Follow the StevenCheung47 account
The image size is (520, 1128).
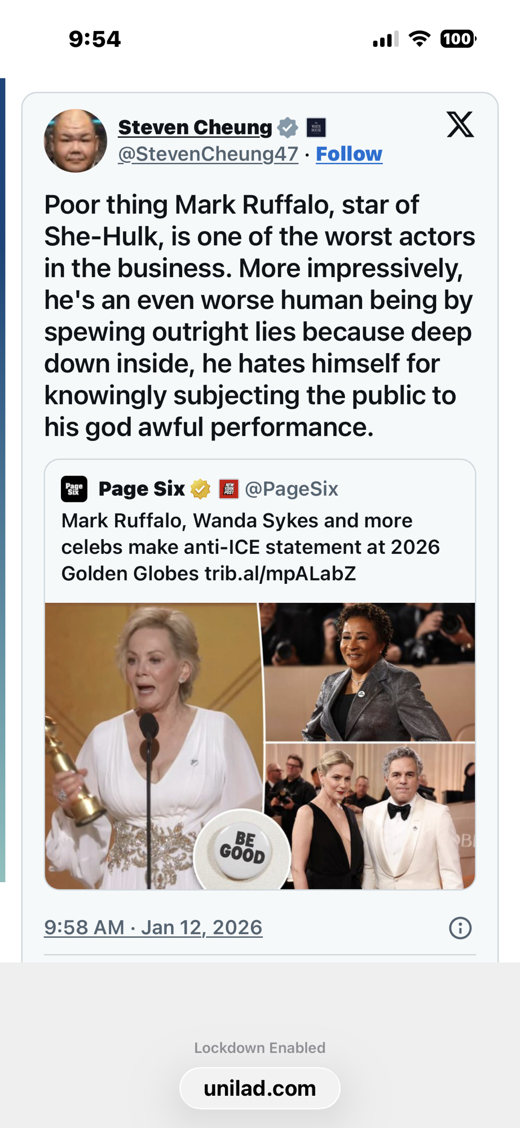[349, 154]
